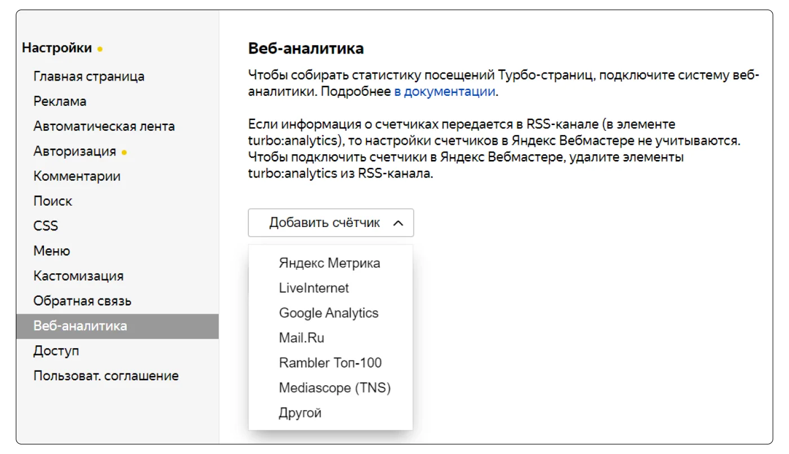Open Автоматическая лента section
This screenshot has height=454, width=789.
104,126
